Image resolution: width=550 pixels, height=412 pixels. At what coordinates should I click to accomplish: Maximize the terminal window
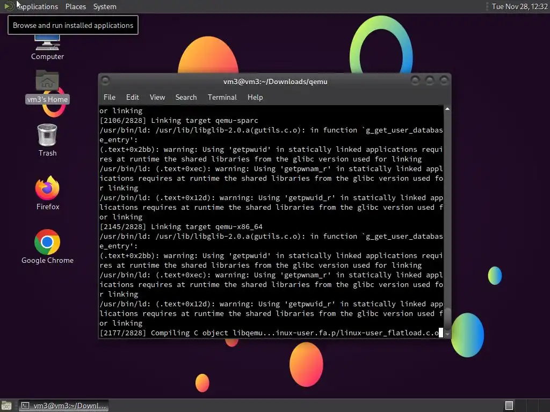point(429,80)
